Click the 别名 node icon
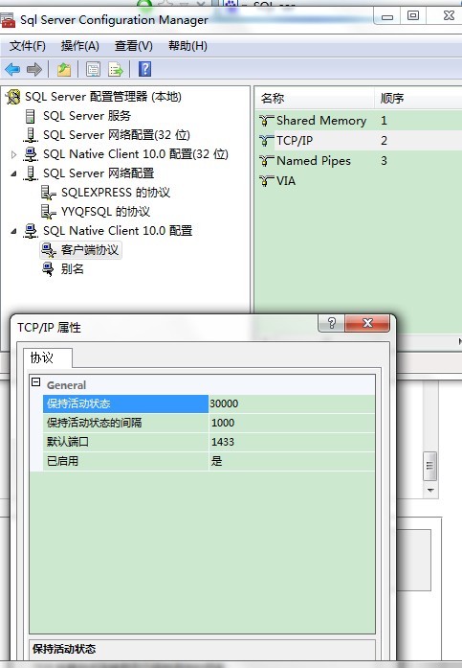This screenshot has width=462, height=668. point(49,269)
